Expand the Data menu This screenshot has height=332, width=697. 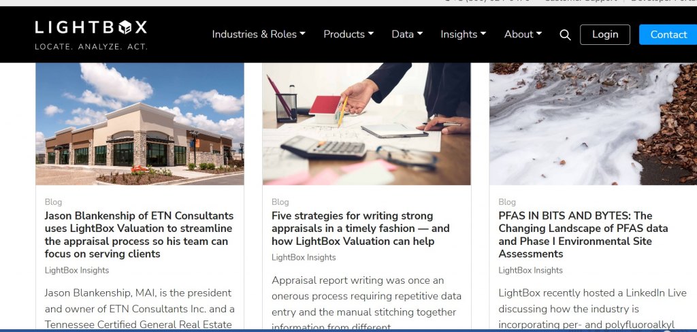tap(407, 34)
